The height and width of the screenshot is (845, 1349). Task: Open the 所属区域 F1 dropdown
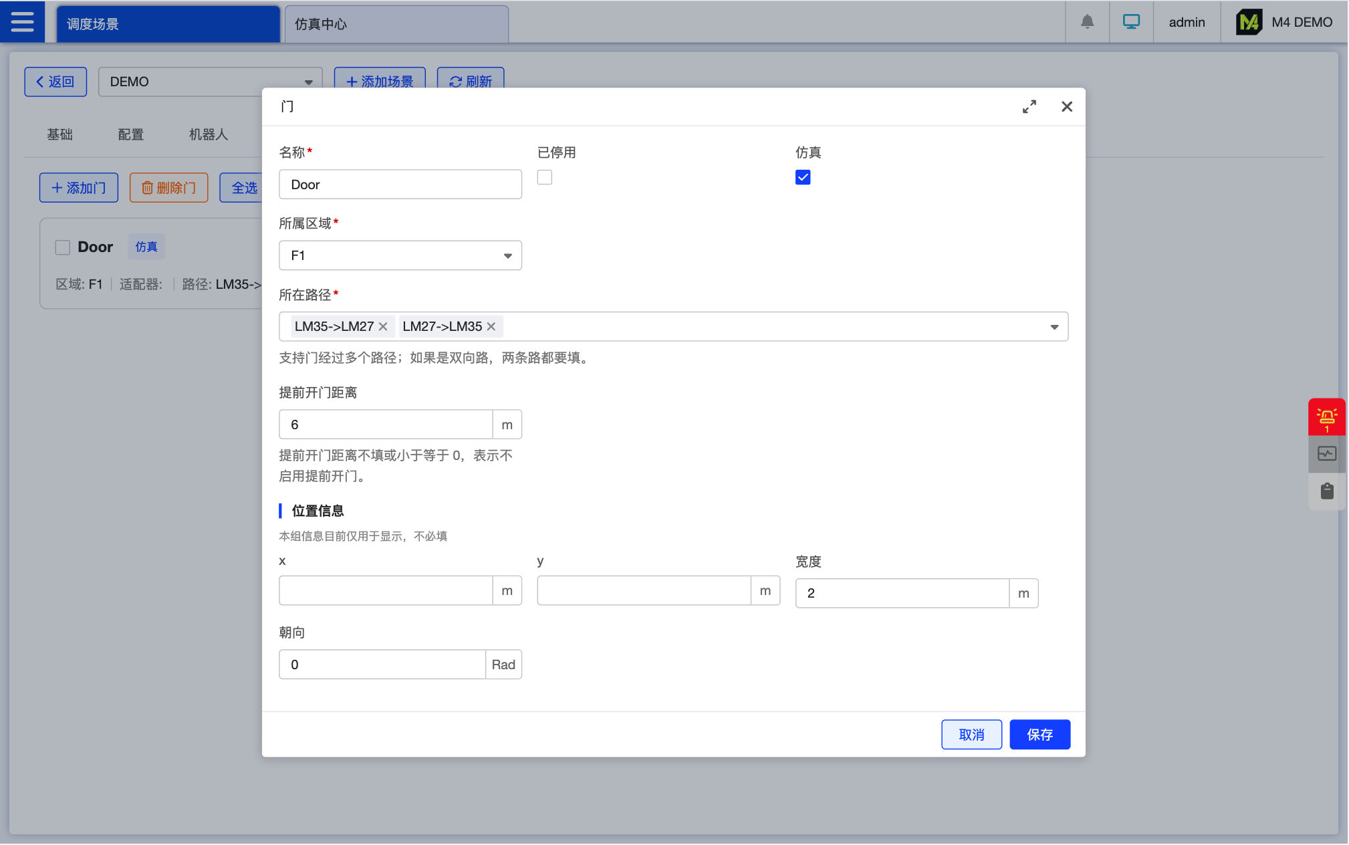point(400,256)
